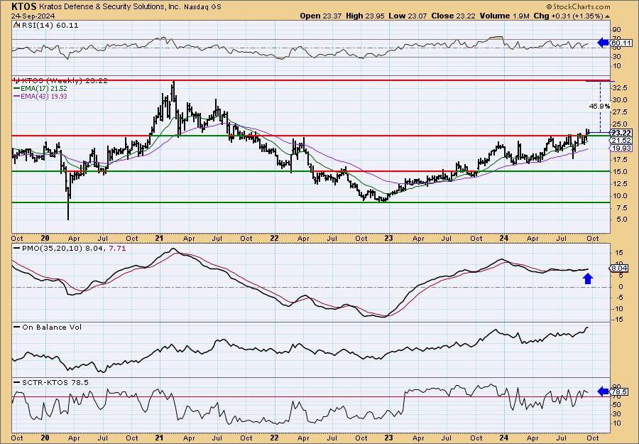Click the High 23.95 value
The width and height of the screenshot is (639, 444).
coord(365,16)
